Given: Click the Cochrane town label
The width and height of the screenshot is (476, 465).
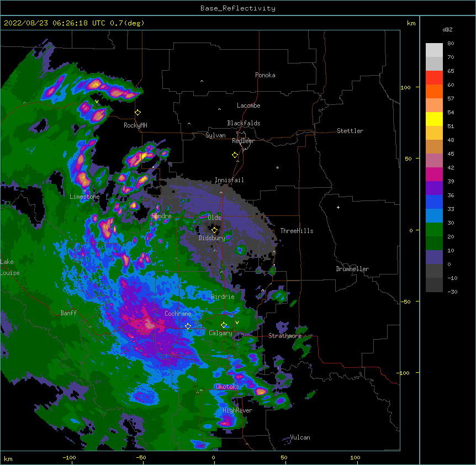Looking at the screenshot, I should (x=178, y=314).
